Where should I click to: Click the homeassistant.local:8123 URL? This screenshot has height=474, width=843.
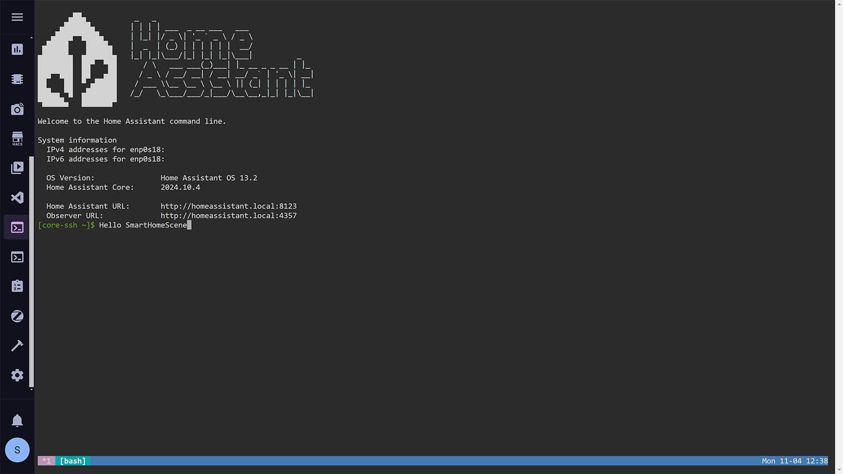pos(228,206)
